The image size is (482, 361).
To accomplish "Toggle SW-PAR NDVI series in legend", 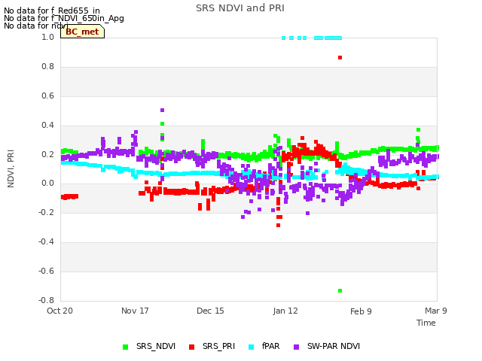I will pos(327,347).
